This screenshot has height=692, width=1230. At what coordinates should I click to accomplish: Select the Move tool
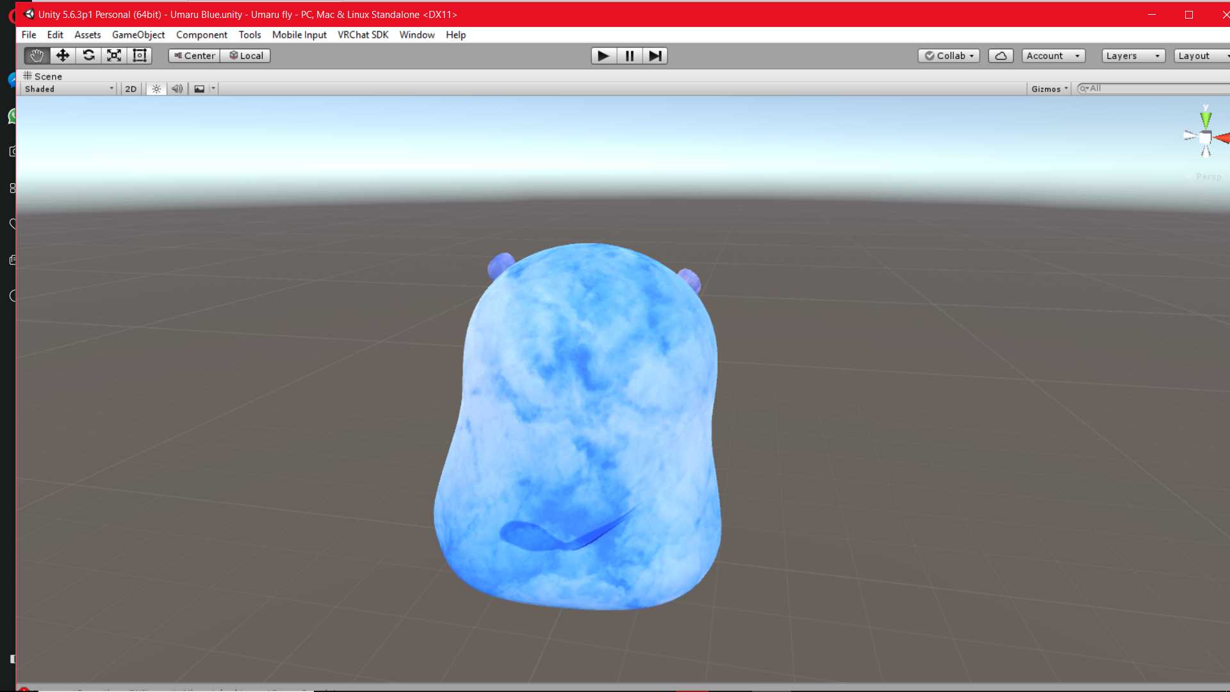coord(63,56)
